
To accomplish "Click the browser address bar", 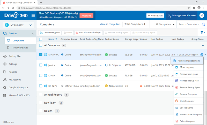I will click(103, 8).
